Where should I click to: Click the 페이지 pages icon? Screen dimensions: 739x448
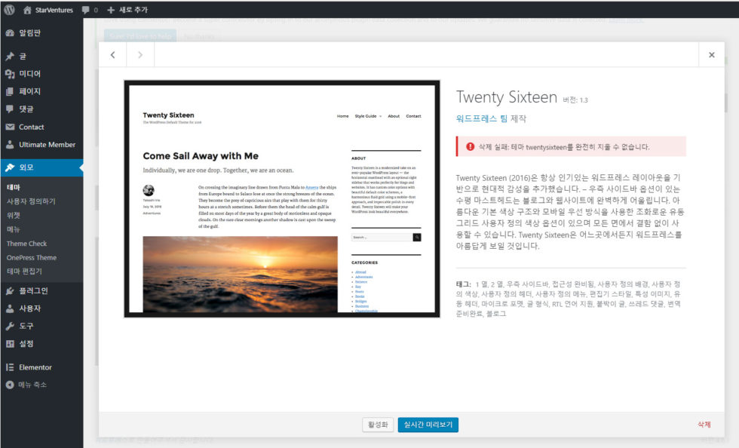pyautogui.click(x=10, y=91)
